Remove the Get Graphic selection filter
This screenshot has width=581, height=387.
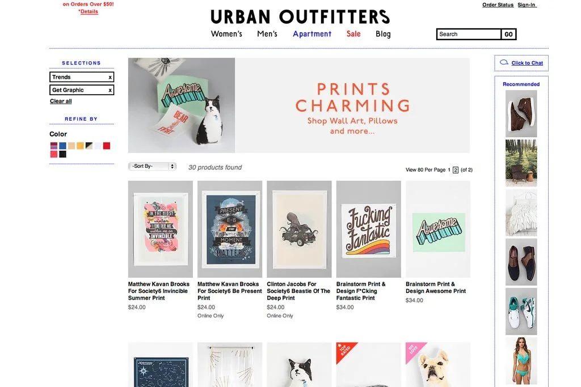110,90
